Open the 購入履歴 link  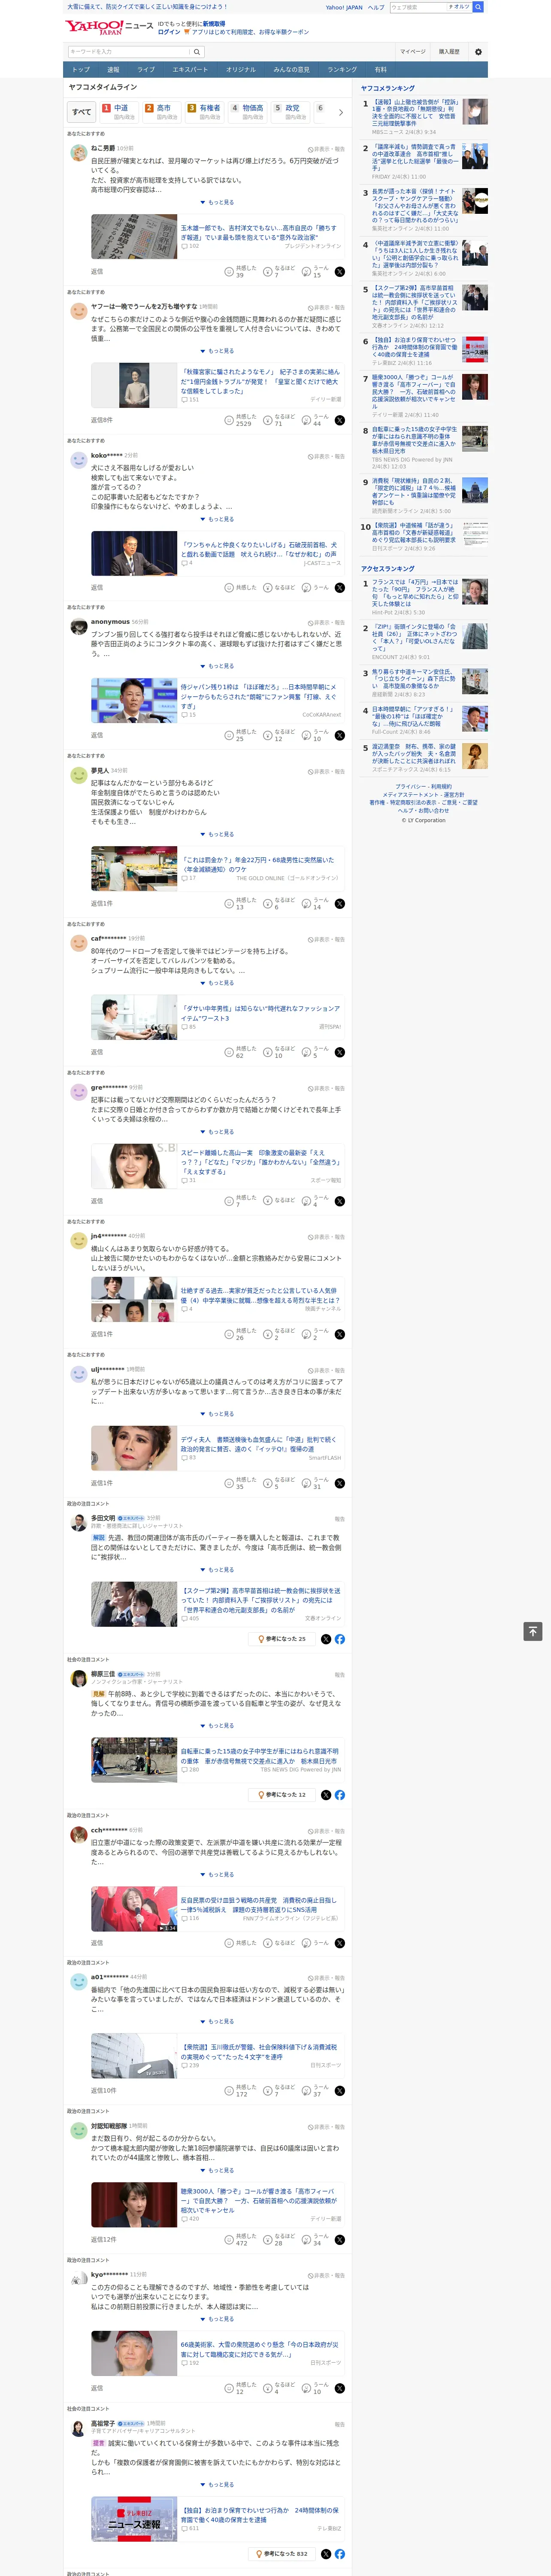pos(449,52)
